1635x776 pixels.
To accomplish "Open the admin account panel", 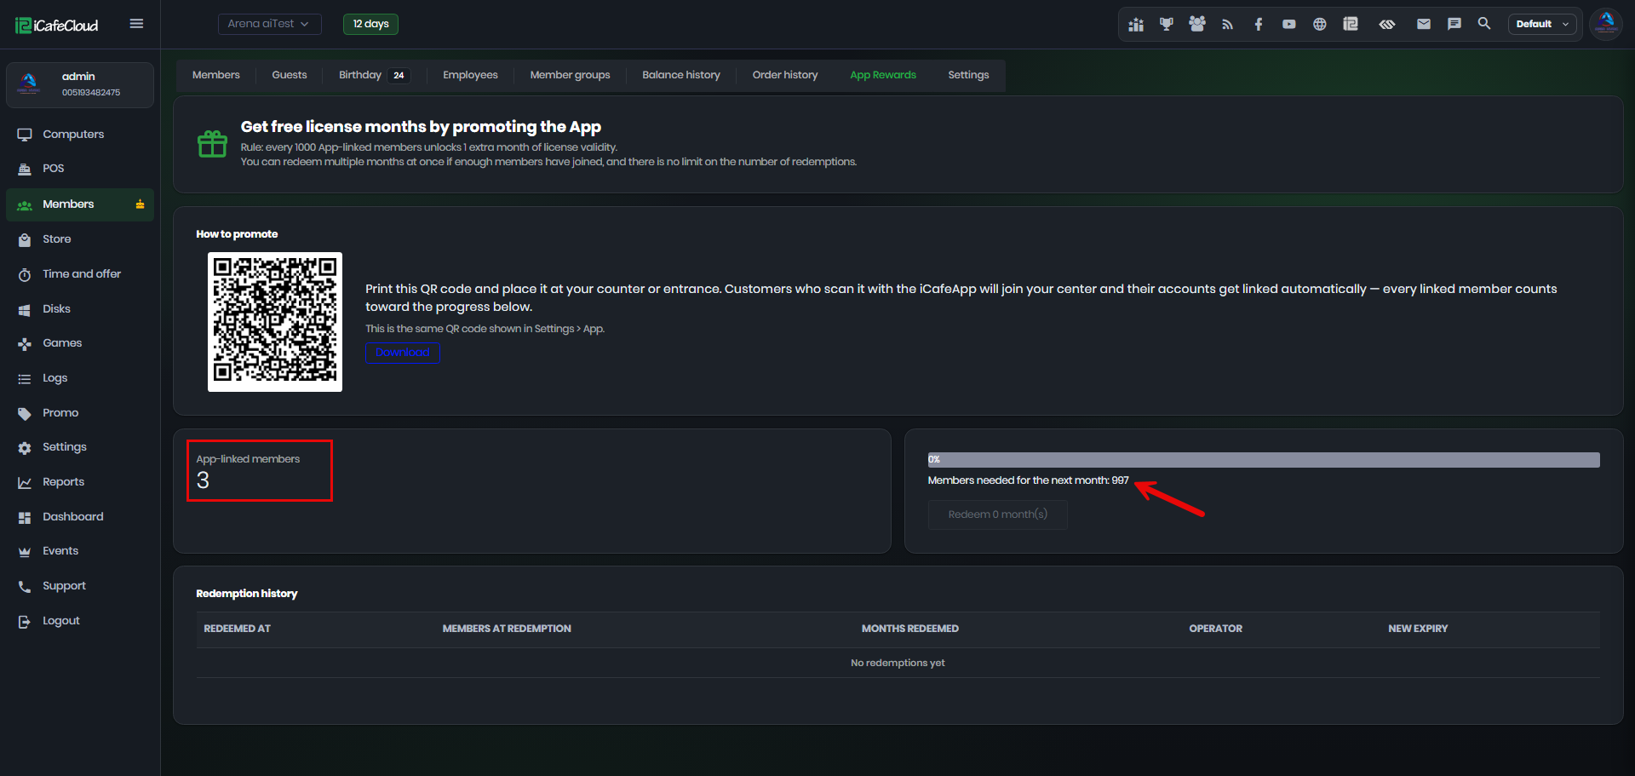I will [80, 84].
